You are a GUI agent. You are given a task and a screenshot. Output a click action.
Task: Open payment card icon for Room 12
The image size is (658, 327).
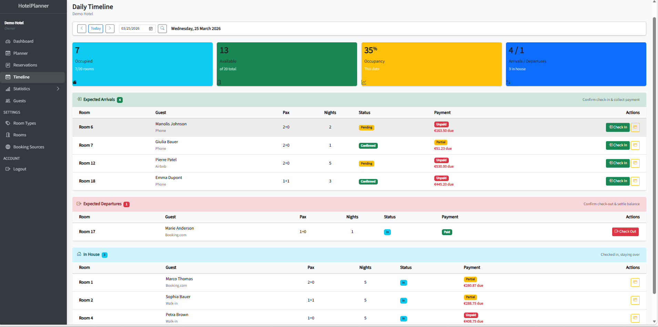point(635,163)
